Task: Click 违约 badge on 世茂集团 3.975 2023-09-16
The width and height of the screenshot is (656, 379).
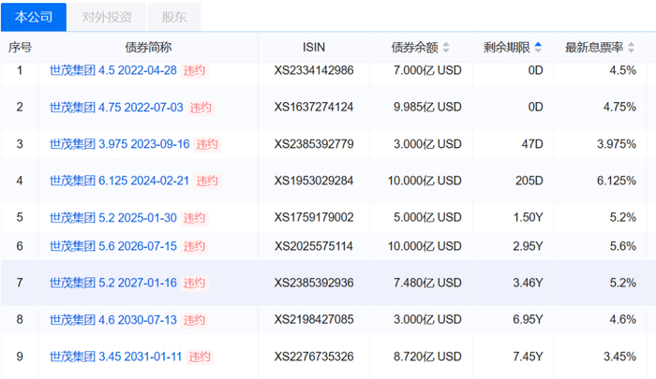Action: [206, 144]
